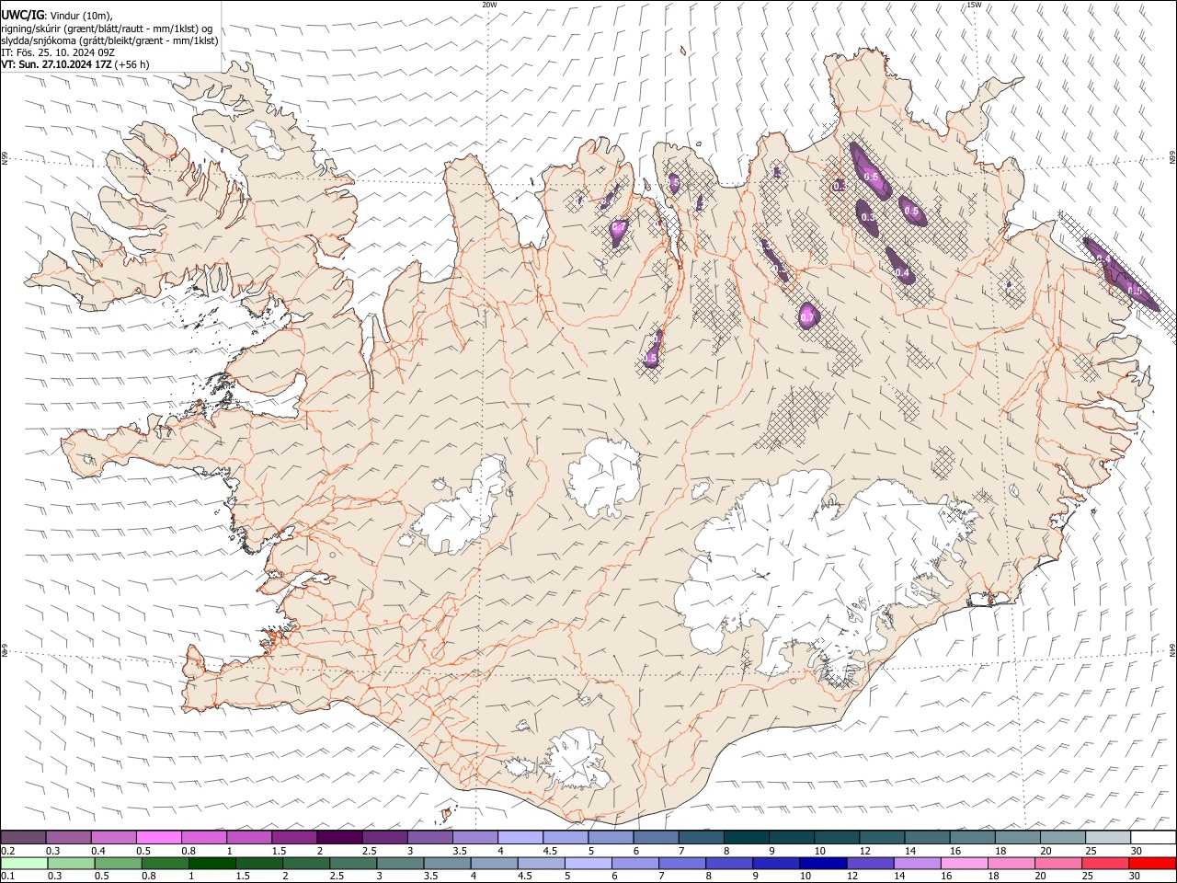This screenshot has height=883, width=1177.
Task: Click the '20W' longitude label
Action: (489, 5)
